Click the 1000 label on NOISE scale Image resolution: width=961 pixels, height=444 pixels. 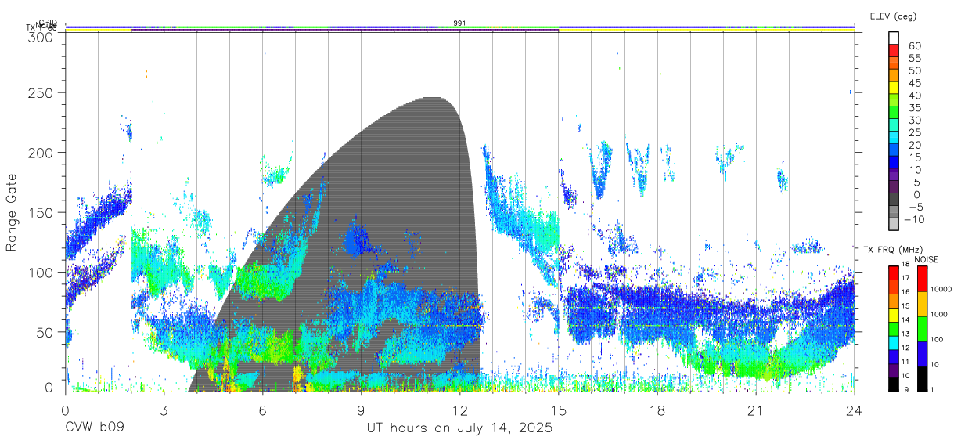pos(941,314)
